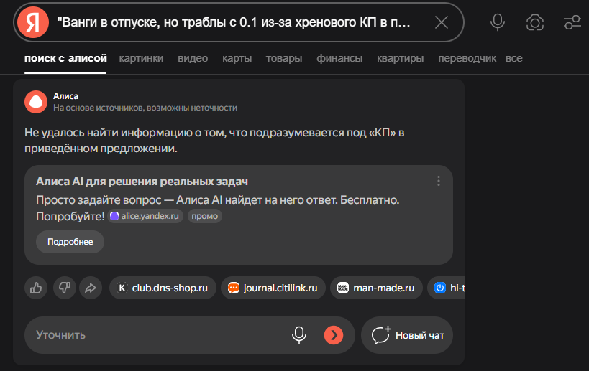The width and height of the screenshot is (589, 371).
Task: Click the search query text field
Action: [234, 22]
